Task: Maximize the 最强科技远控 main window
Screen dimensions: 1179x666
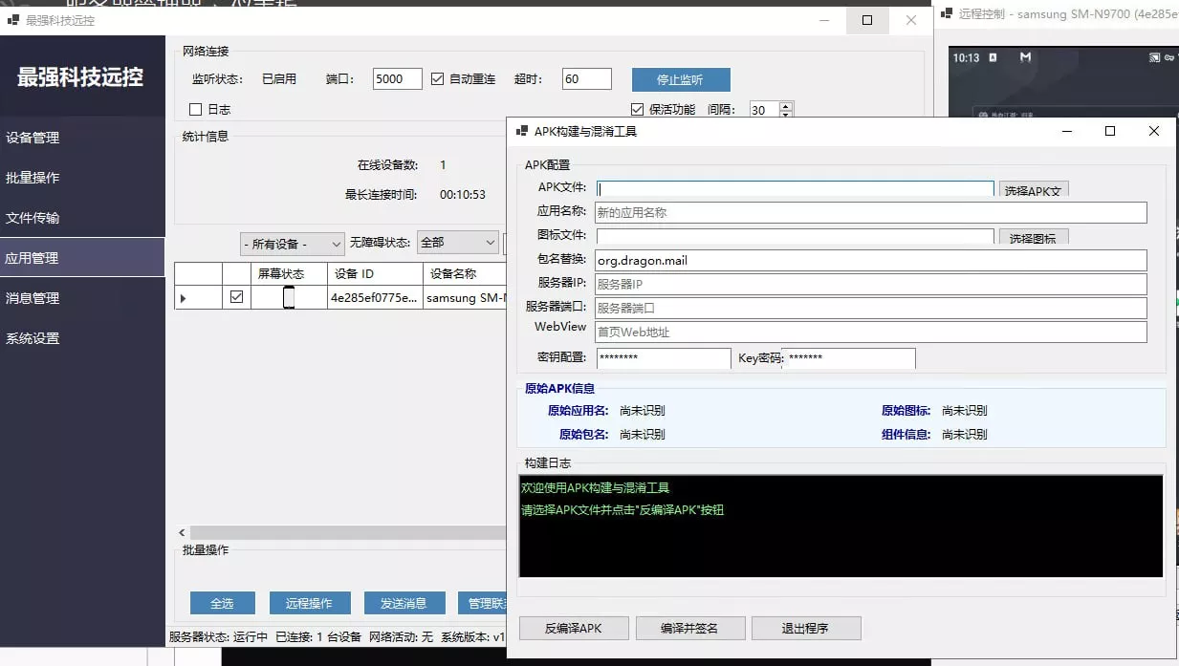Action: point(867,20)
